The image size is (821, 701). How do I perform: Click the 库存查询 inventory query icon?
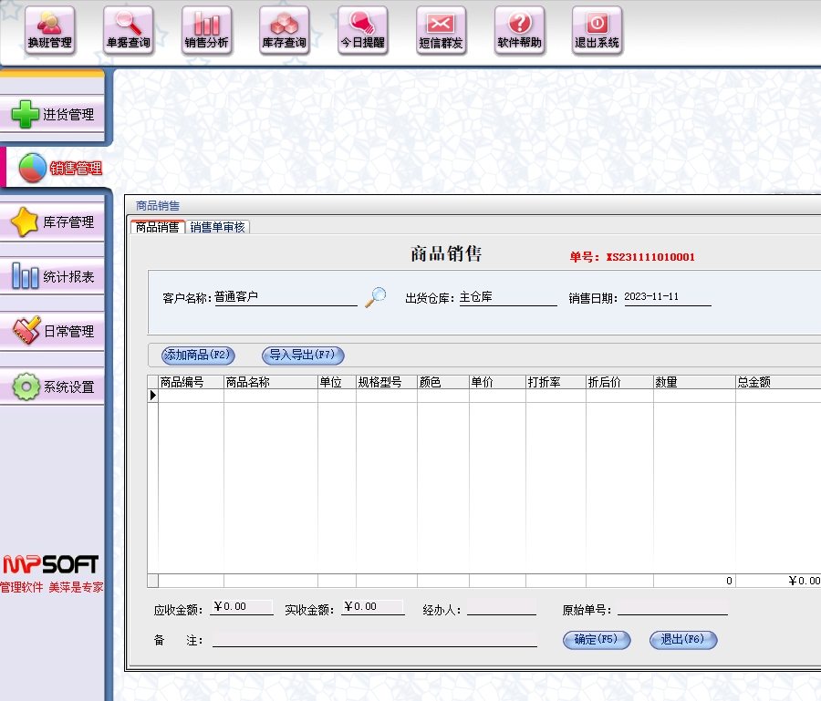[285, 30]
